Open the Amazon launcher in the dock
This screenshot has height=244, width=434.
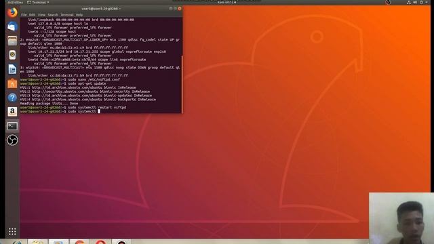pos(12,111)
